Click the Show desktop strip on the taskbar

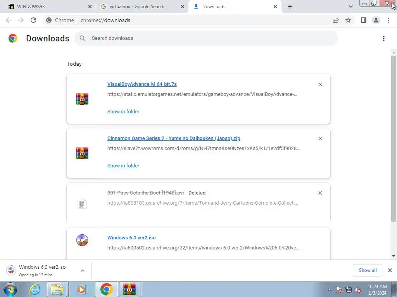(x=394, y=289)
